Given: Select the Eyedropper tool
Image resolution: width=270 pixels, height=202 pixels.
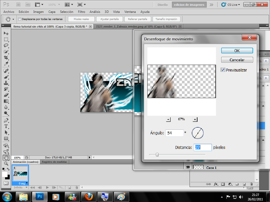Looking at the screenshot, I should pyautogui.click(x=6, y=64).
